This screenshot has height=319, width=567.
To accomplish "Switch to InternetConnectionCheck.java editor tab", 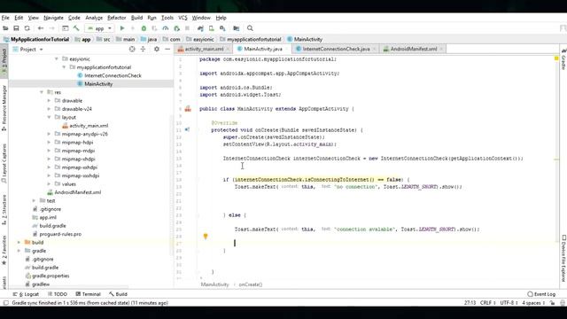I will coord(336,49).
